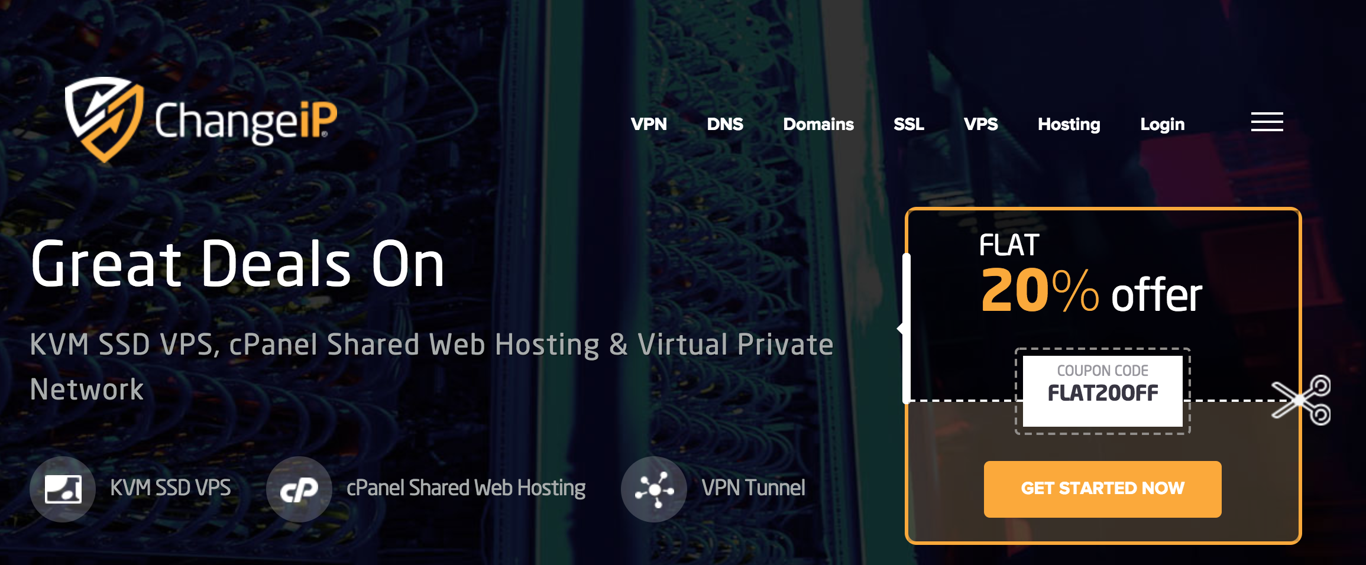Click the ChangeIP shield logo
The image size is (1366, 565).
(x=104, y=119)
